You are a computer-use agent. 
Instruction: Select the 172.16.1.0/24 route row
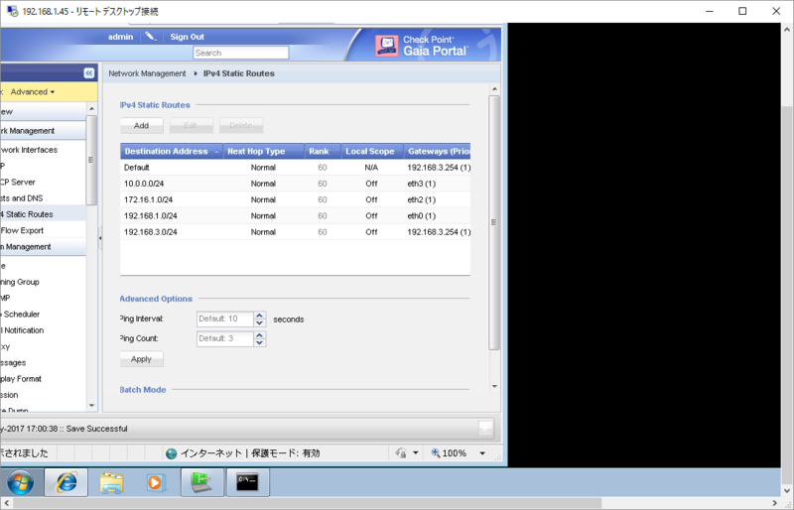[x=295, y=199]
